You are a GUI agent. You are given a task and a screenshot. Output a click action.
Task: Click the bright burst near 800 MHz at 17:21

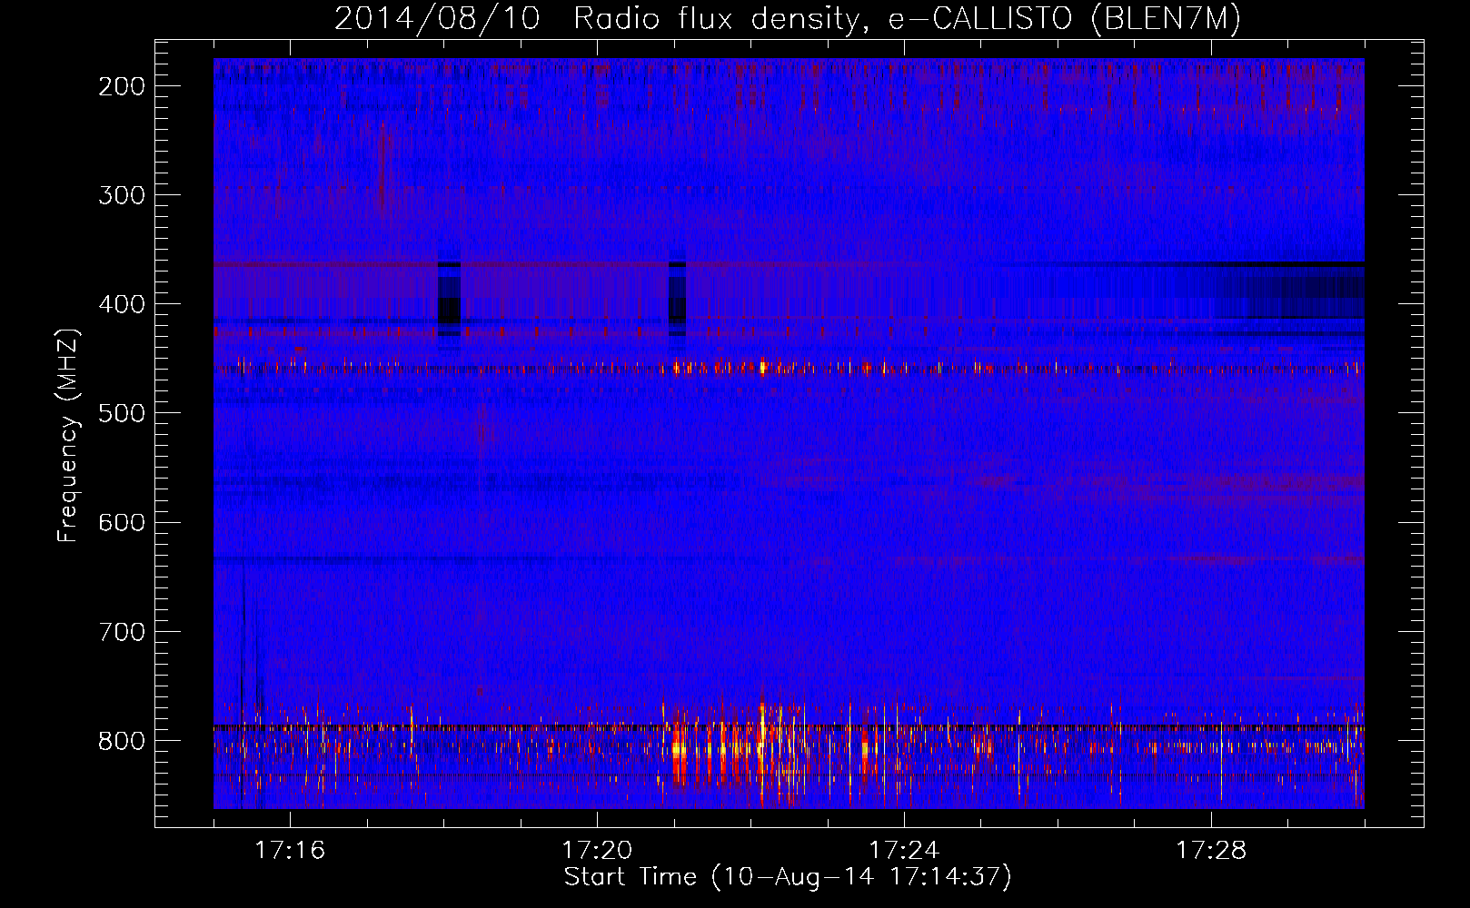click(680, 749)
